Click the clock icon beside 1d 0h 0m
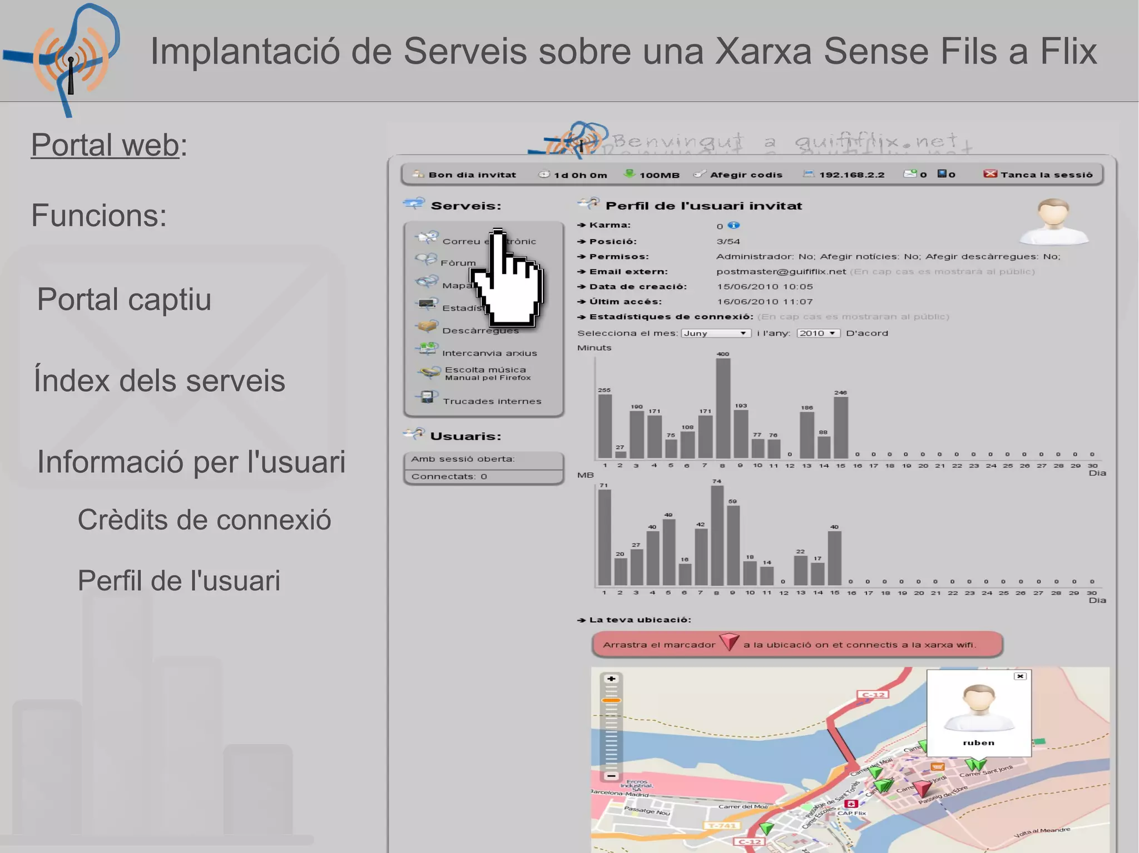The height and width of the screenshot is (853, 1139). tap(544, 174)
